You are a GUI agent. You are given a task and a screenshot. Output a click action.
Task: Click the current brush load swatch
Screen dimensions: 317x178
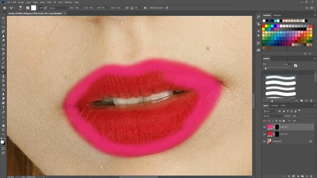[34, 8]
